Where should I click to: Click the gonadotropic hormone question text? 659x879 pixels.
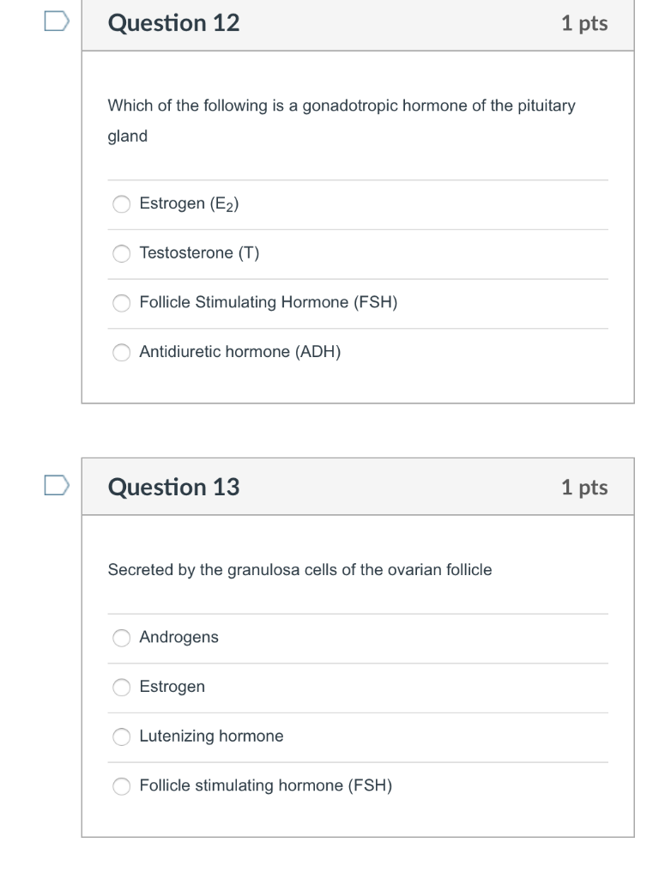tap(342, 120)
